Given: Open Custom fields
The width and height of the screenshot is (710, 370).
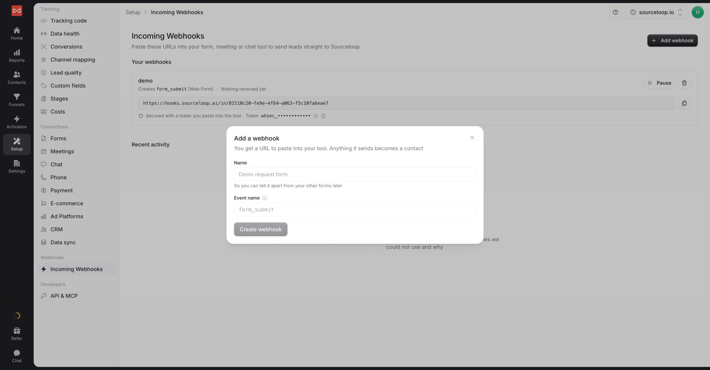Looking at the screenshot, I should click(76, 86).
